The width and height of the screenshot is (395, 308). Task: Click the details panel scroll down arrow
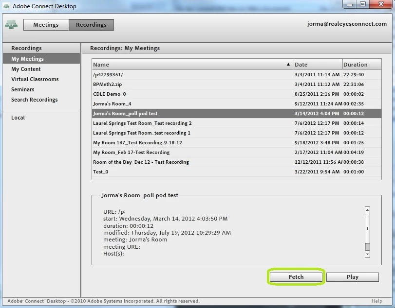click(x=367, y=254)
